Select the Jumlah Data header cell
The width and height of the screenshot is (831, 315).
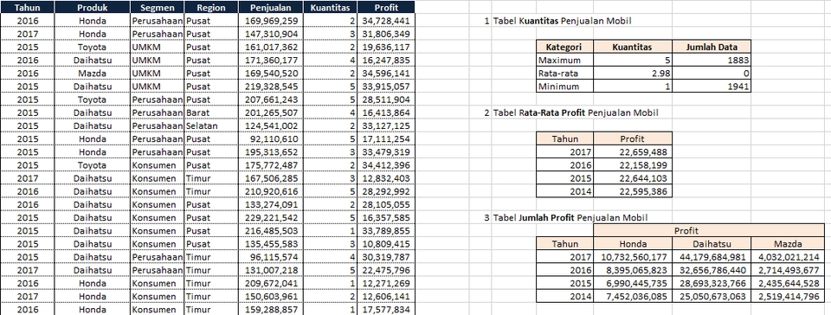[x=712, y=47]
